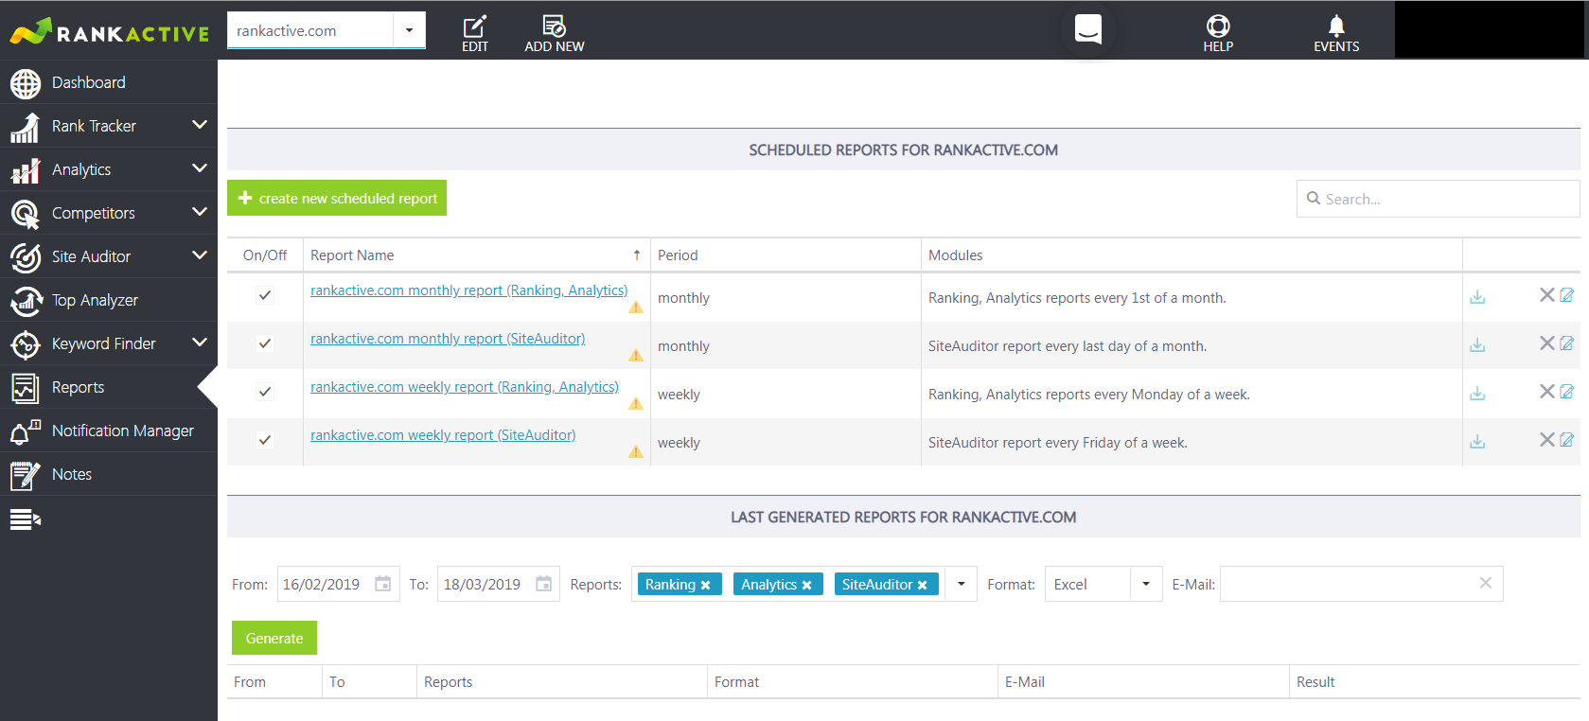Remove the SiteAuditor tag from Reports
This screenshot has height=721, width=1589.
pos(923,586)
